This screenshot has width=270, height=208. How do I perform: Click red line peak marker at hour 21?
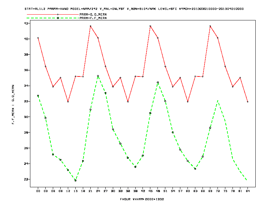(x=90, y=26)
